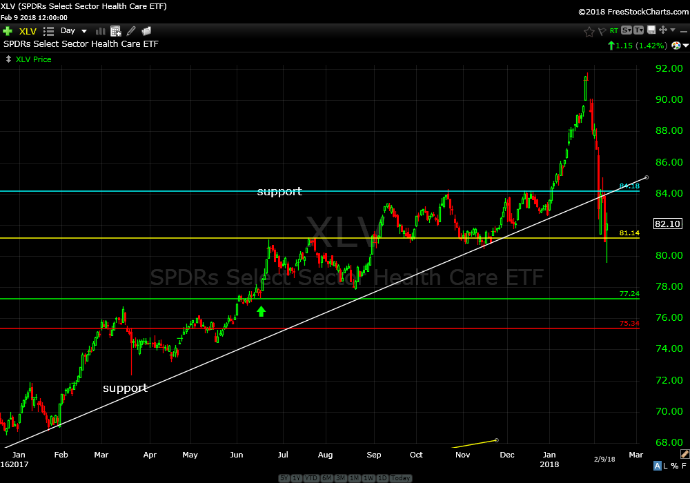Open the T dropdown in top toolbar
This screenshot has height=483, width=690.
pyautogui.click(x=638, y=30)
